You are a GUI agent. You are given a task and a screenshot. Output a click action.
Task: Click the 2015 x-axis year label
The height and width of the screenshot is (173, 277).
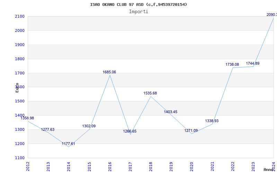[x=89, y=166]
